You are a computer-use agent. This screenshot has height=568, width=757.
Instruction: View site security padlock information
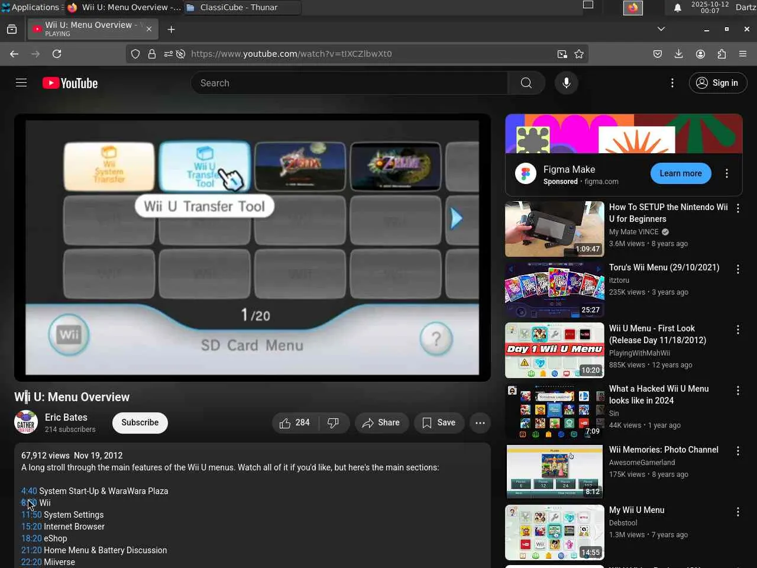[152, 54]
